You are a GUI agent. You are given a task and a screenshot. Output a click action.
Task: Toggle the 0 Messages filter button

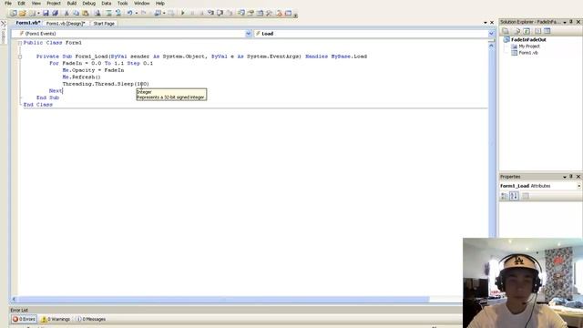[91, 319]
